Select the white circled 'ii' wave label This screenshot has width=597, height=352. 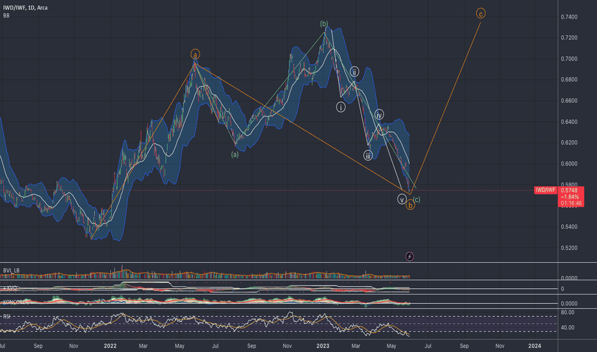354,72
